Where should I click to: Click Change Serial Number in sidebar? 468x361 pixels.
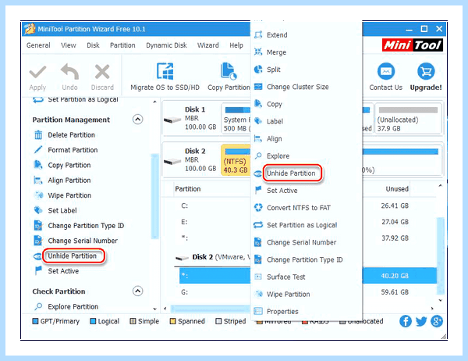click(x=83, y=241)
